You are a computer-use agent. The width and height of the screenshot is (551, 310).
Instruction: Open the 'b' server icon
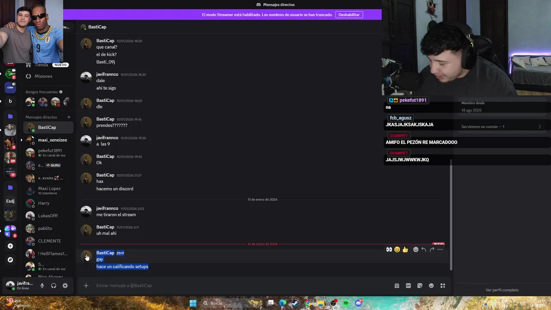click(x=10, y=101)
